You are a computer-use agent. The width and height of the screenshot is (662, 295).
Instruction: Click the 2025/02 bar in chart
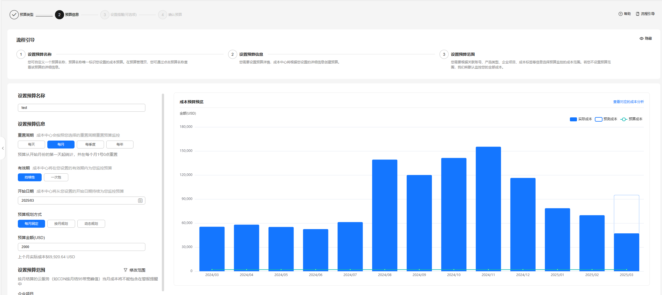[592, 243]
